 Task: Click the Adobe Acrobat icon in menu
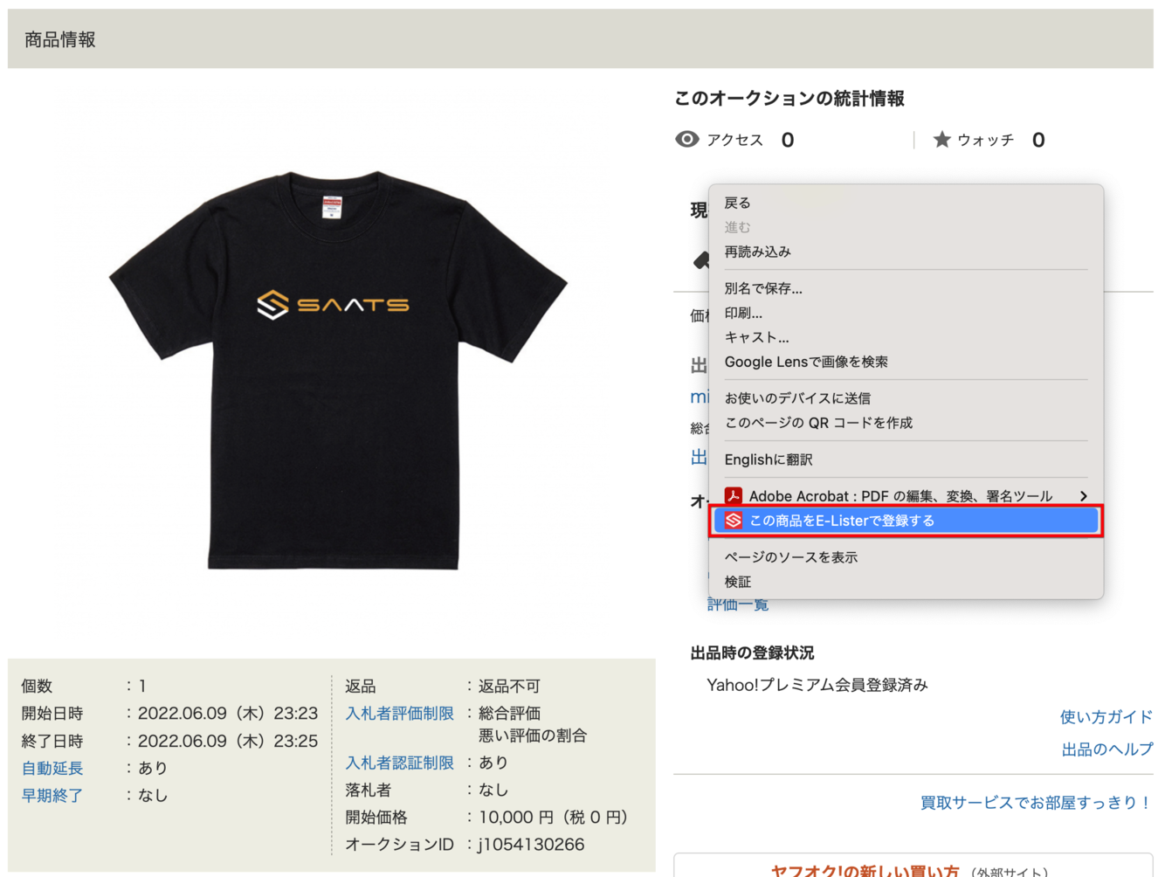(734, 496)
